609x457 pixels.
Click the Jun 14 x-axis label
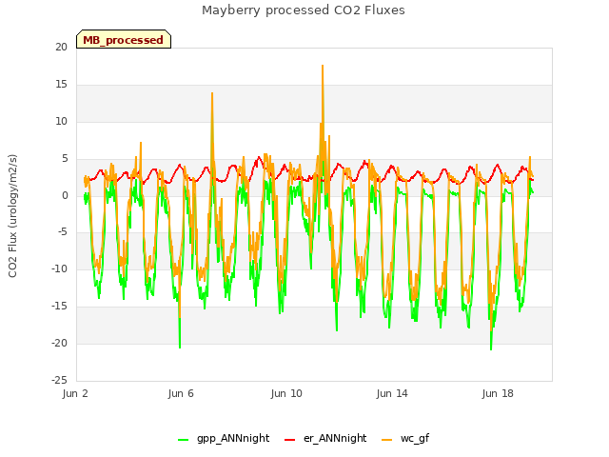[392, 393]
